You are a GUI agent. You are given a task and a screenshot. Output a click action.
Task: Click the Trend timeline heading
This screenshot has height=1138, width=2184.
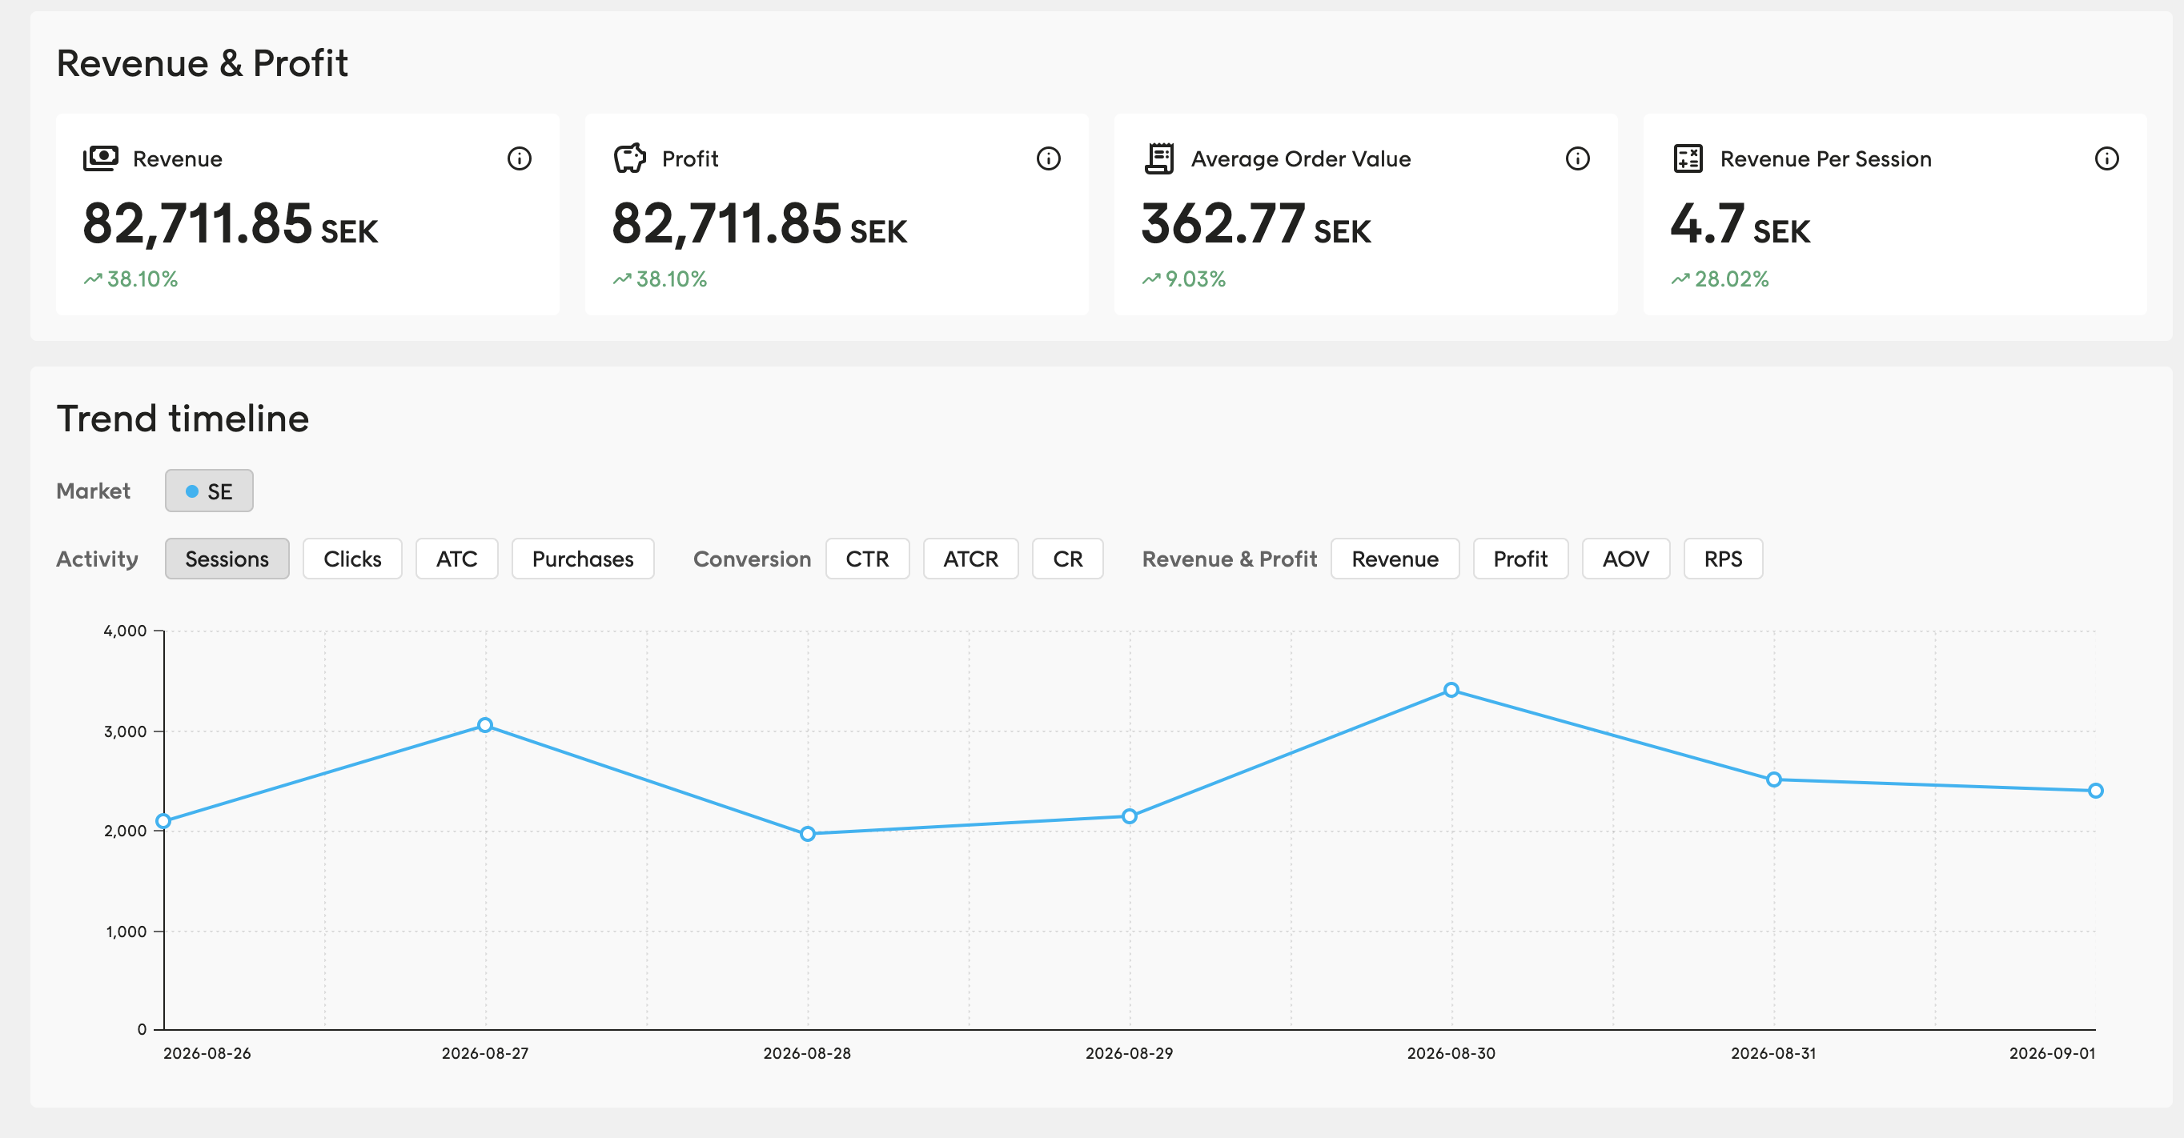(x=183, y=419)
